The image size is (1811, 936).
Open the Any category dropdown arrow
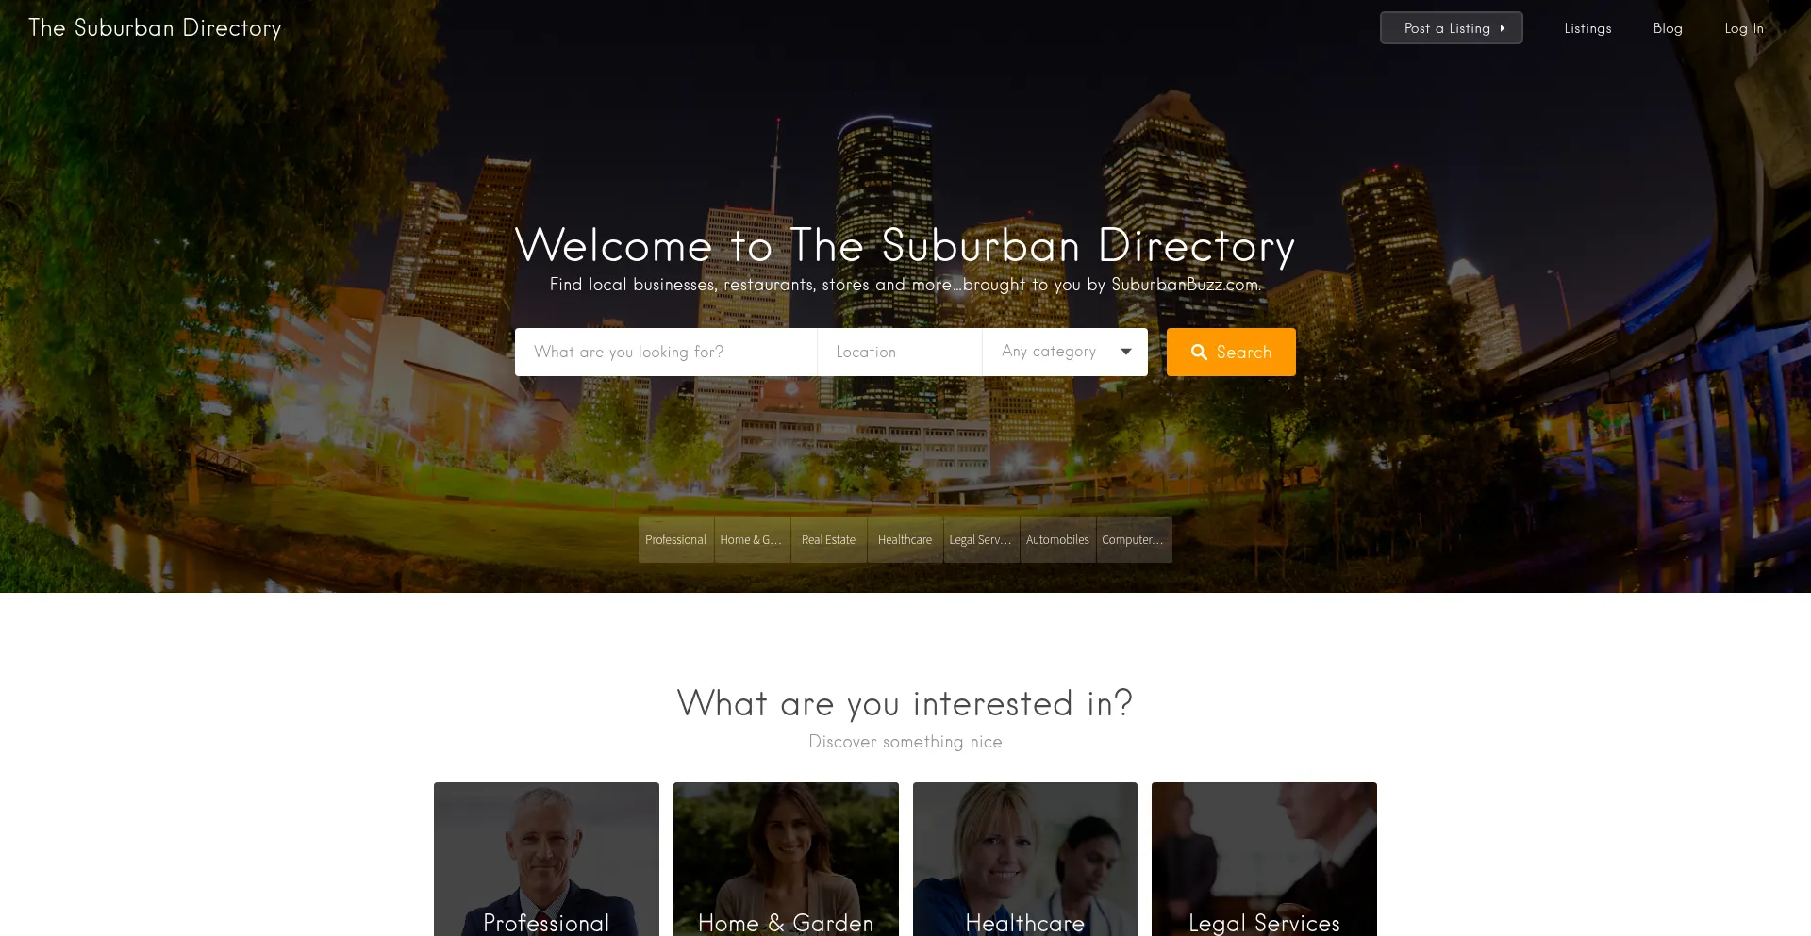1125,352
